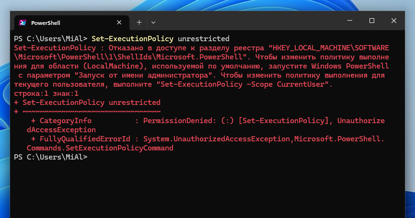Image resolution: width=415 pixels, height=218 pixels.
Task: Minimize the terminal window
Action: 350,21
